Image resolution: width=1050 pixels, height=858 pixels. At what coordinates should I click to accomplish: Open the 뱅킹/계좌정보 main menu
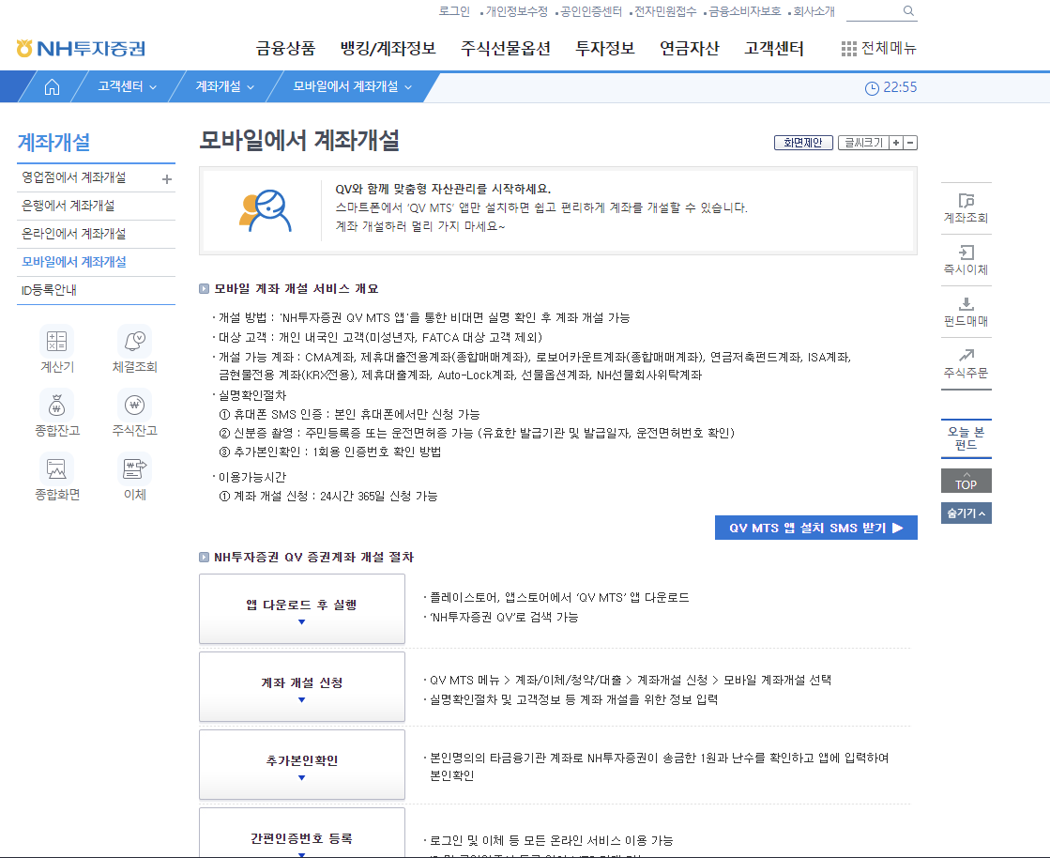(x=388, y=48)
